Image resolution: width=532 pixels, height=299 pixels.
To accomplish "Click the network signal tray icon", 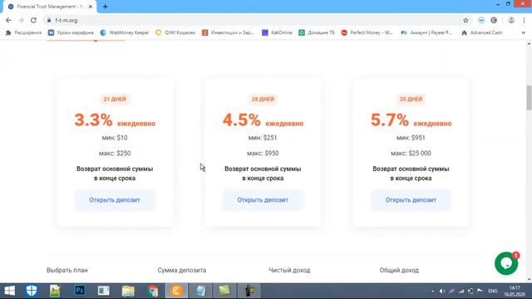I will pyautogui.click(x=461, y=291).
